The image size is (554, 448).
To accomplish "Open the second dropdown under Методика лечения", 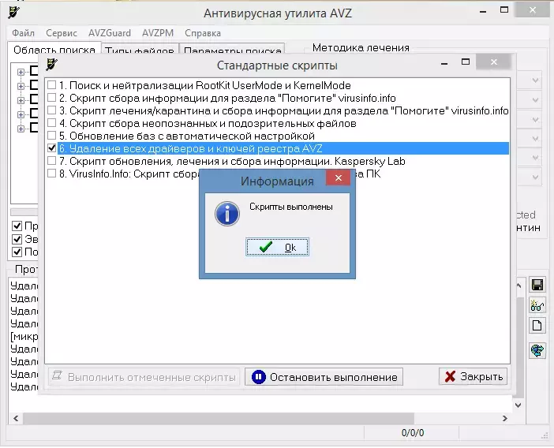I will tap(535, 100).
